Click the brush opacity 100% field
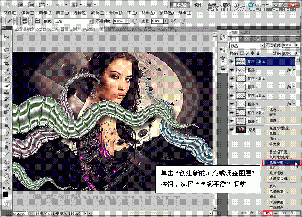The width and height of the screenshot is (302, 217). point(119,21)
